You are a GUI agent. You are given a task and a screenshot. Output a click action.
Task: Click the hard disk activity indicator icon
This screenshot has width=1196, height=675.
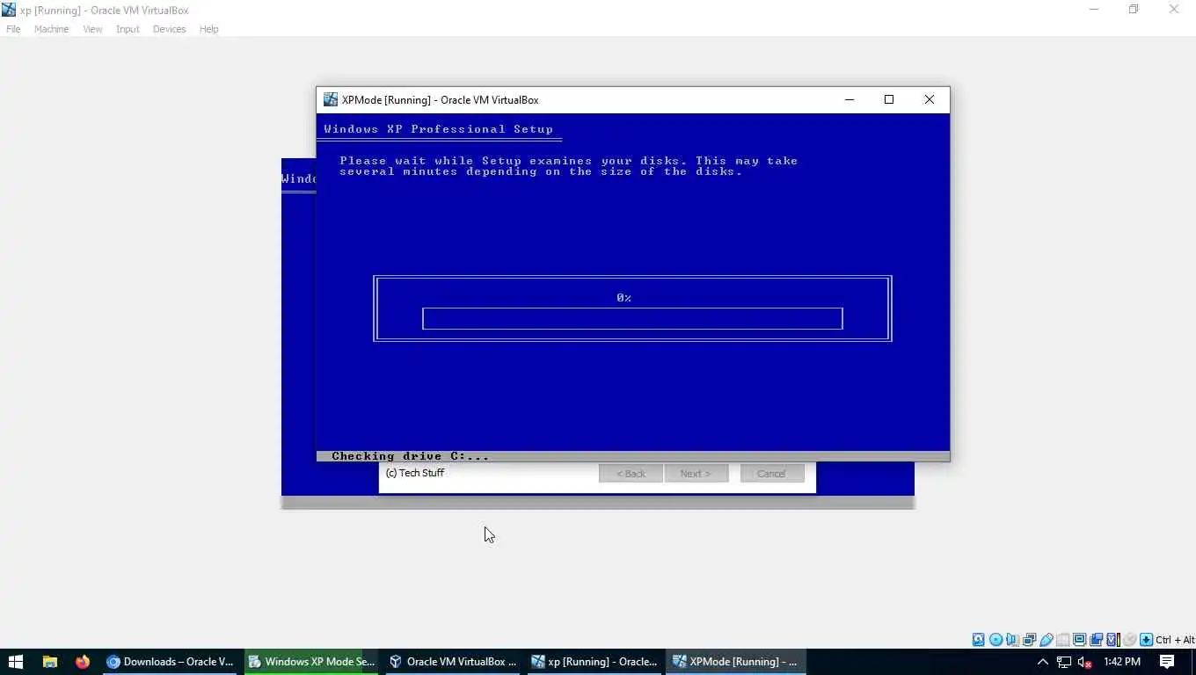979,640
